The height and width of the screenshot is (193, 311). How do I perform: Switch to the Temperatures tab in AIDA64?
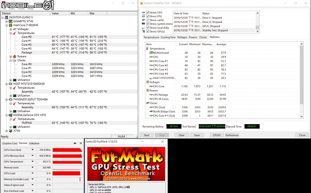click(151, 37)
